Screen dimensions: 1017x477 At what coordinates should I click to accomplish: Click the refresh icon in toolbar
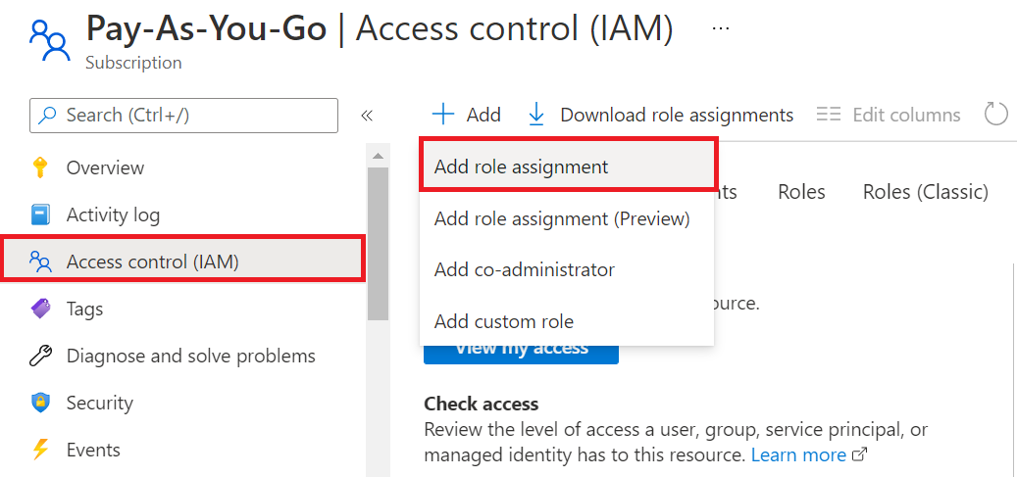(x=995, y=115)
